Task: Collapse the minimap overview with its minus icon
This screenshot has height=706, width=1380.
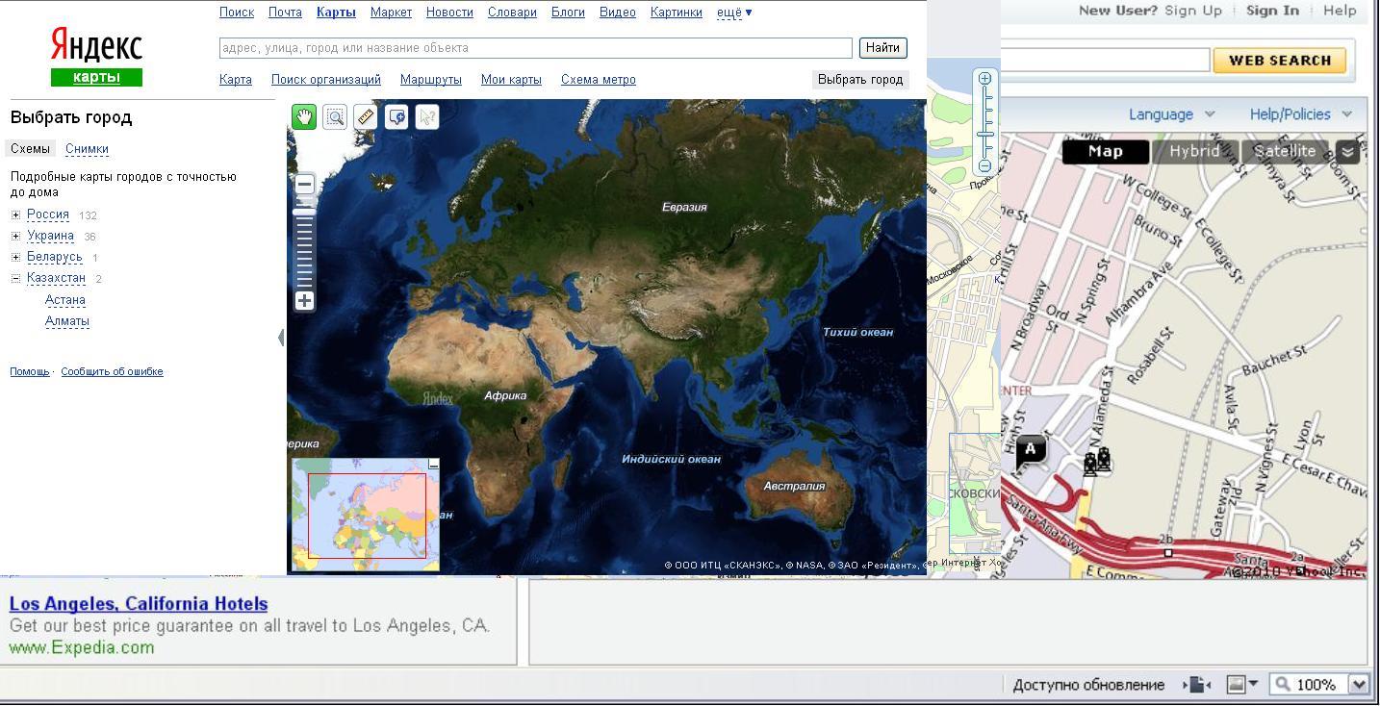Action: tap(433, 465)
